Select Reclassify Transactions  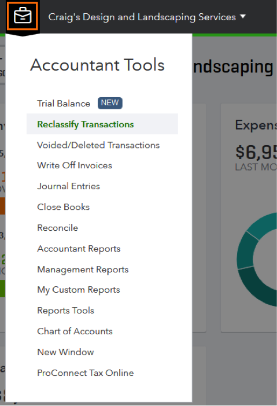[102, 124]
